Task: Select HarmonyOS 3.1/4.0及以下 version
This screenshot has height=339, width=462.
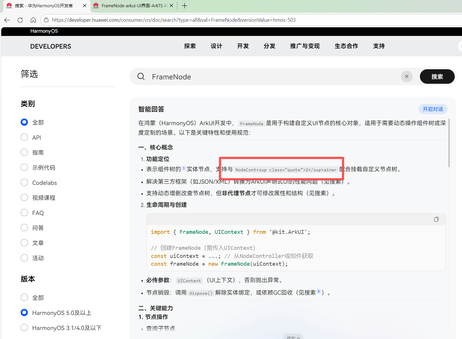Action: [24, 328]
